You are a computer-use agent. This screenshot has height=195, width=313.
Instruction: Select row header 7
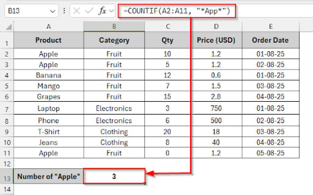coord(7,108)
